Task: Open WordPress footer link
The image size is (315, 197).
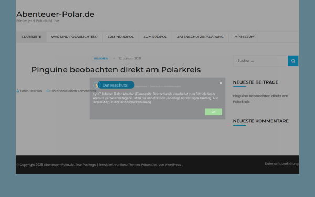Action: coord(173,165)
